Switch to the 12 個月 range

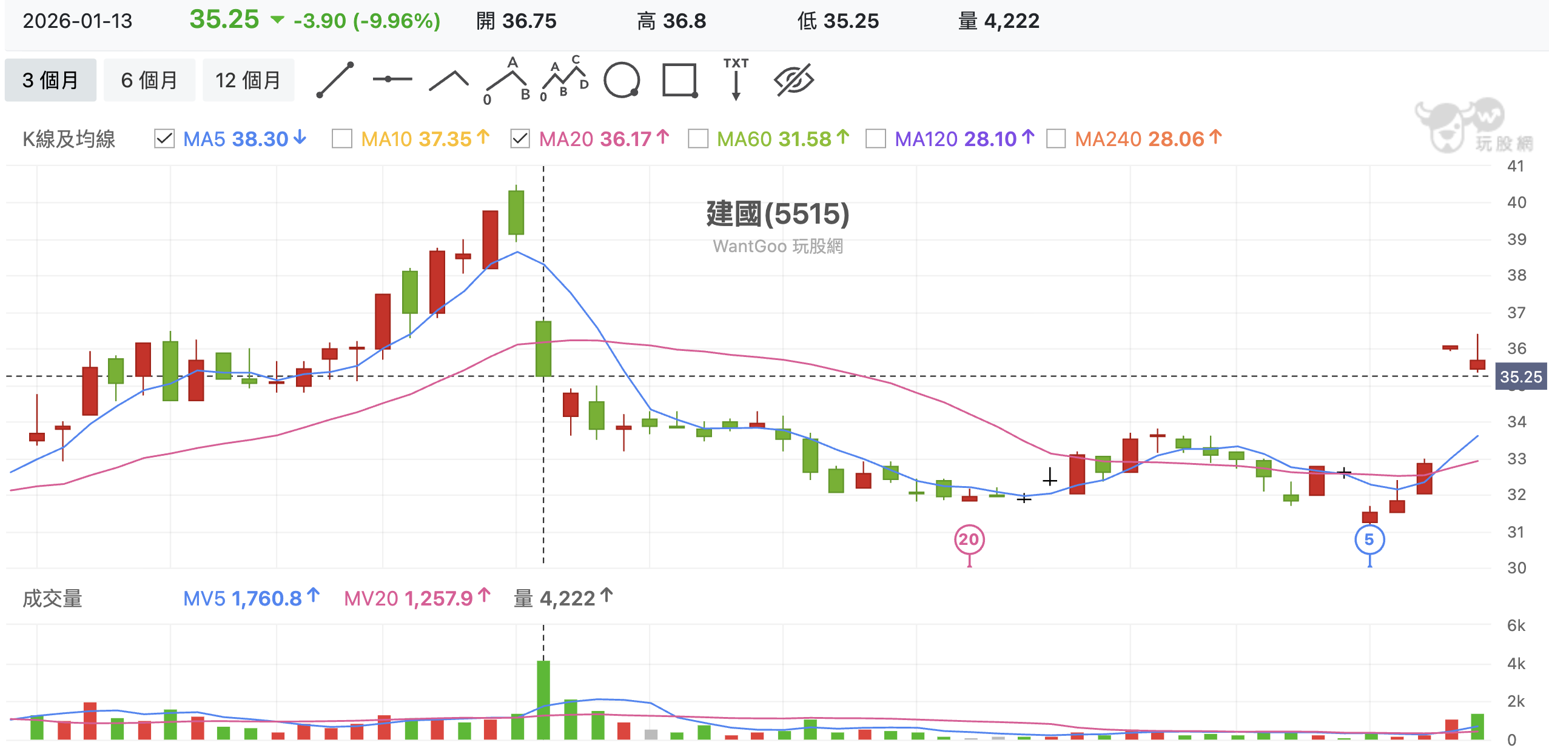(x=248, y=80)
